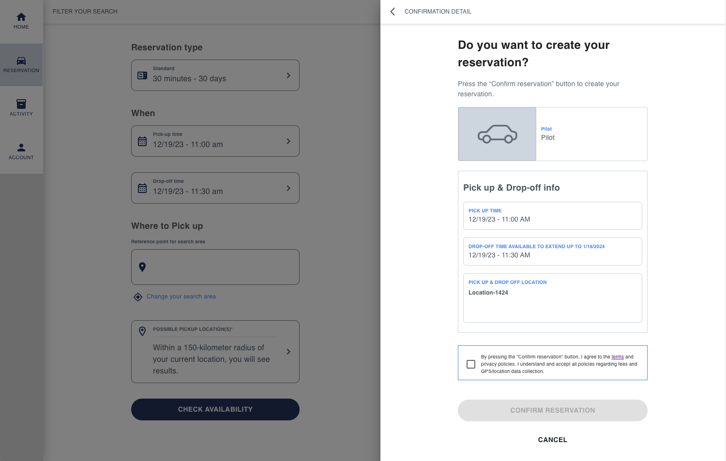
Task: Select the Reservation car icon in sidebar
Action: click(x=21, y=61)
